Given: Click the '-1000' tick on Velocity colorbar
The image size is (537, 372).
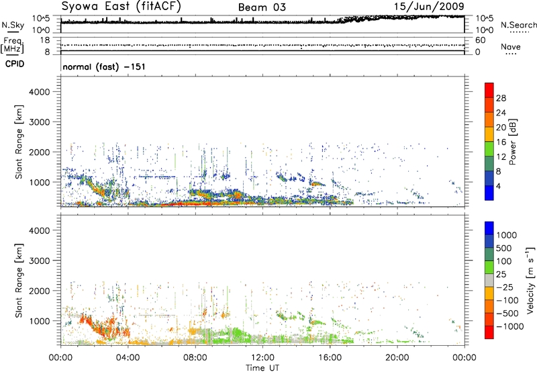Looking at the screenshot, I should point(509,326).
